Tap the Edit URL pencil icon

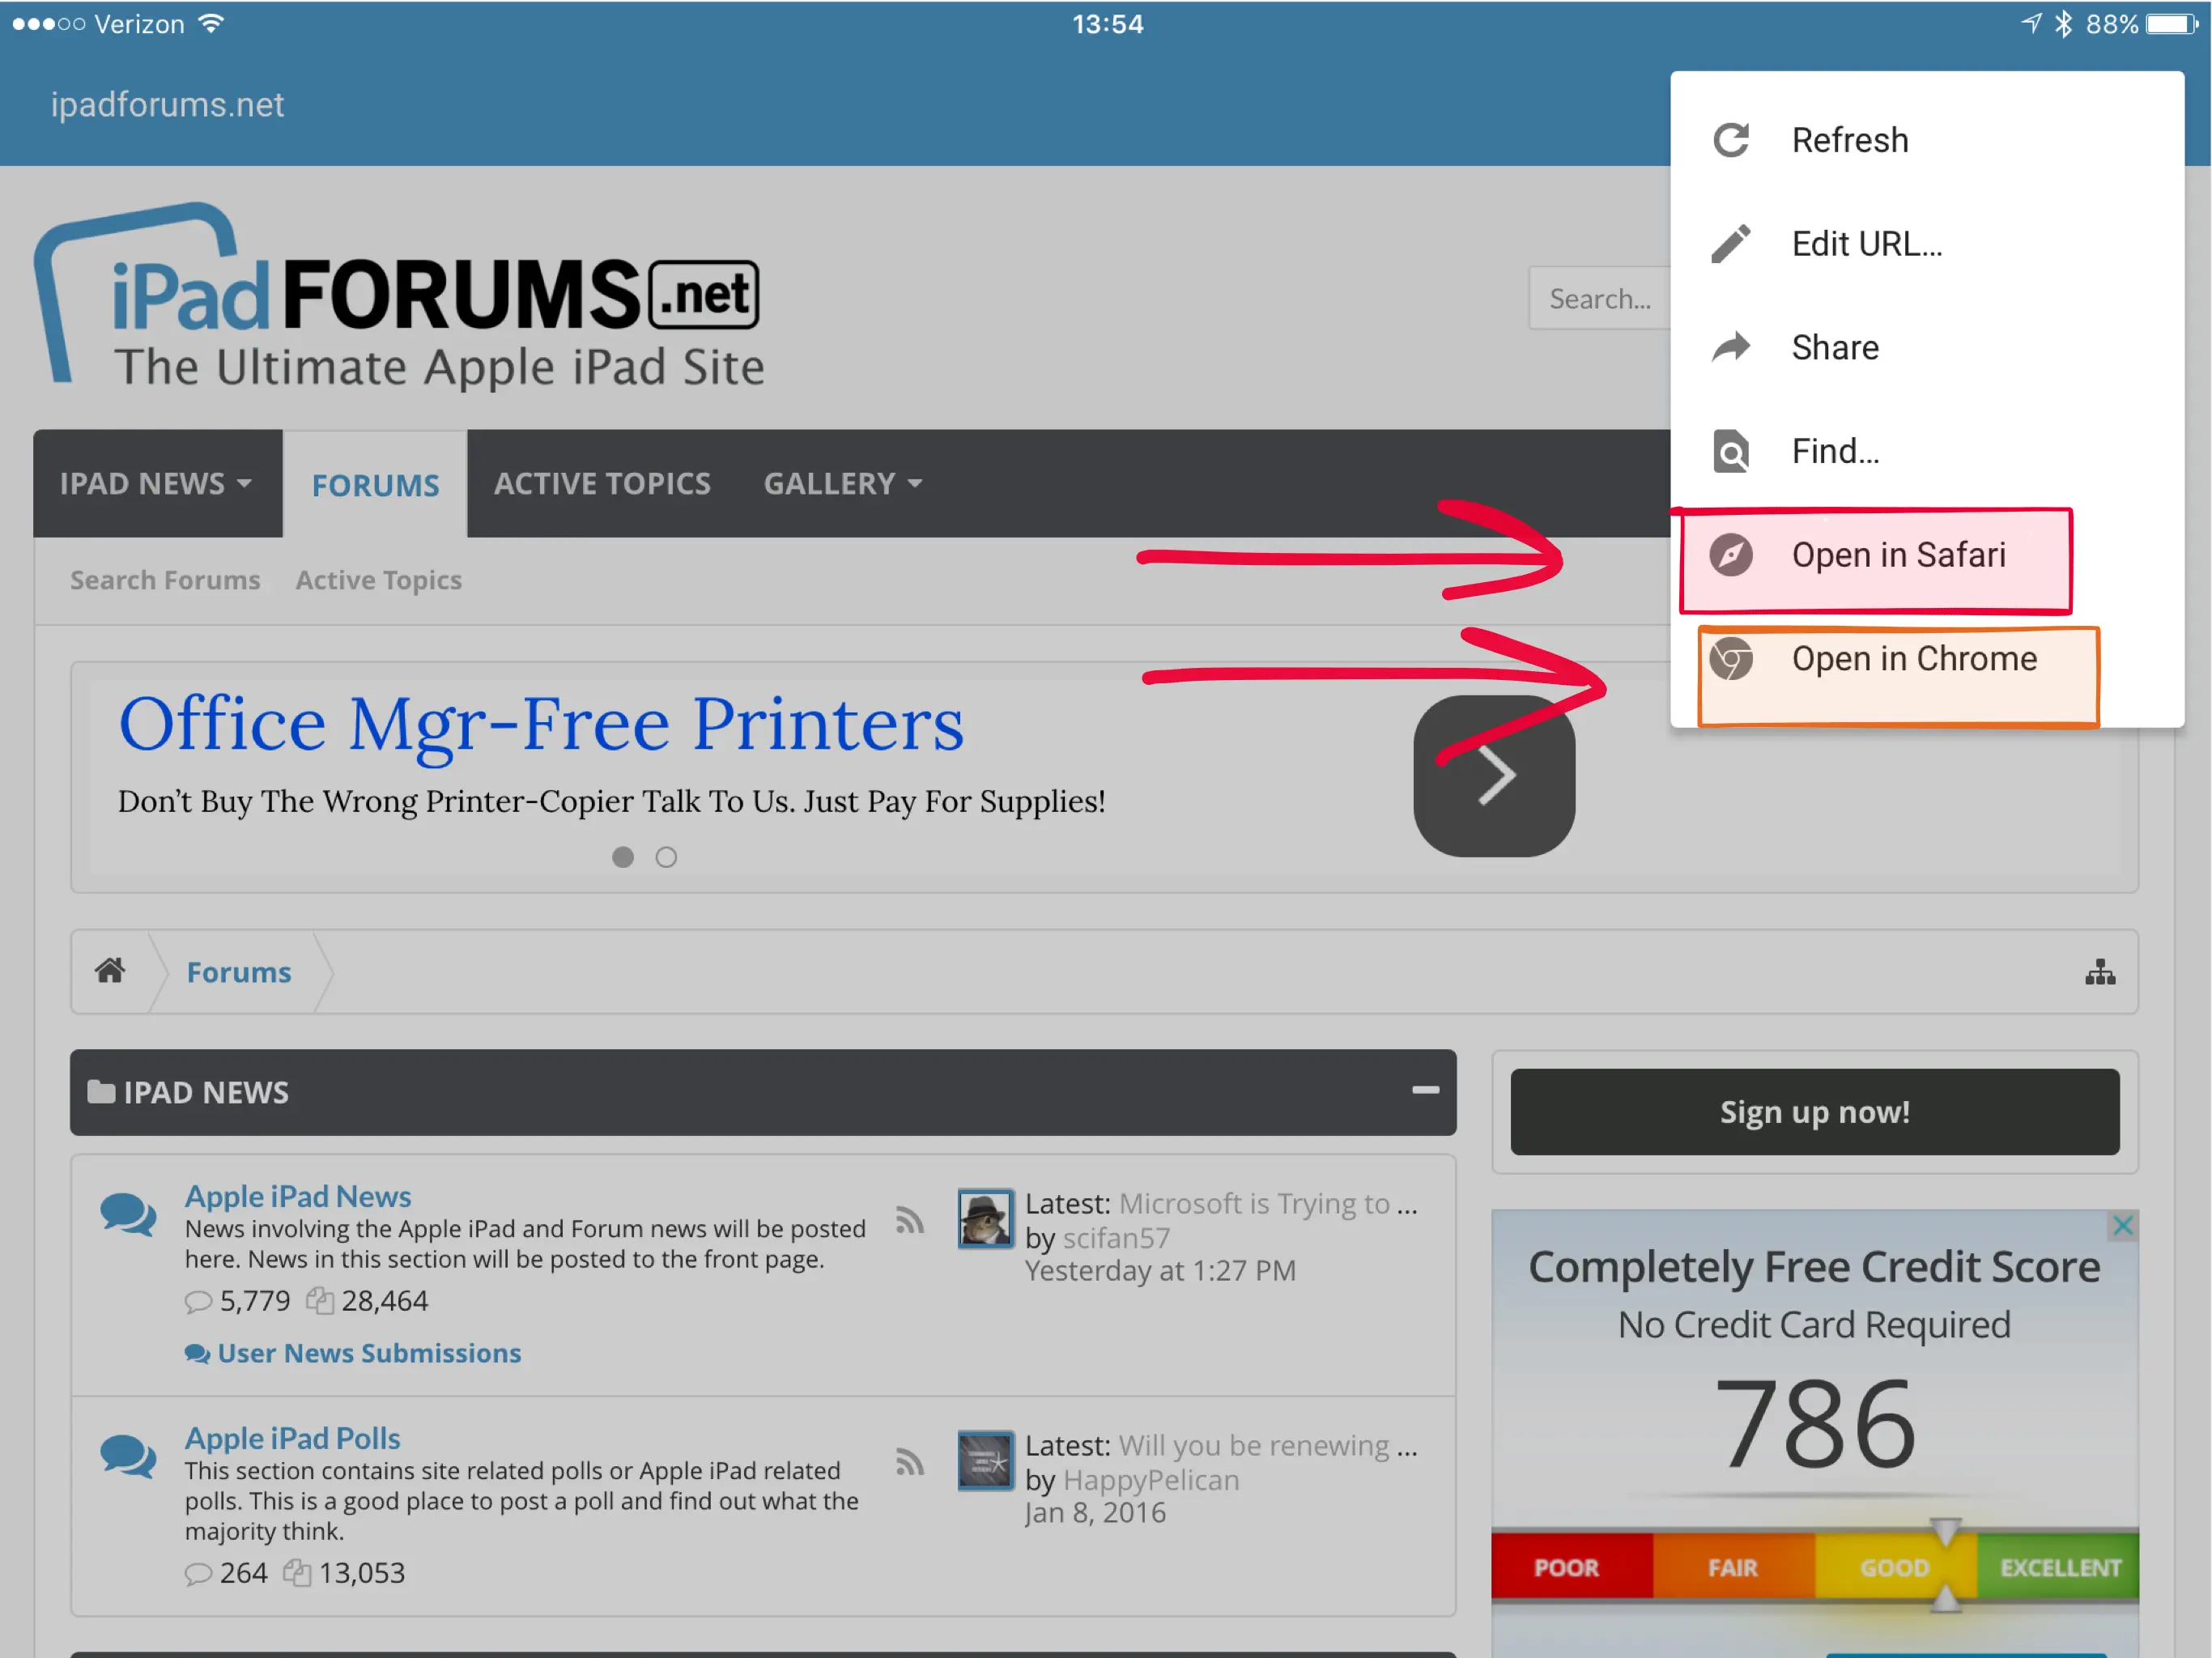coord(1731,244)
